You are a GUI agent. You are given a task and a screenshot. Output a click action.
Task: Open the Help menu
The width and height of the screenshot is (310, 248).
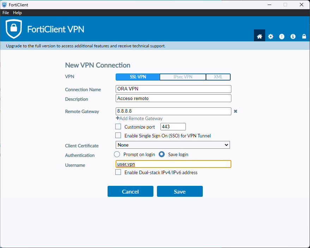pyautogui.click(x=17, y=13)
